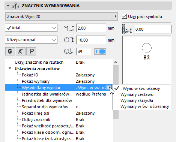Choose Wymiary zestawu menu option
The height and width of the screenshot is (142, 176).
click(141, 94)
